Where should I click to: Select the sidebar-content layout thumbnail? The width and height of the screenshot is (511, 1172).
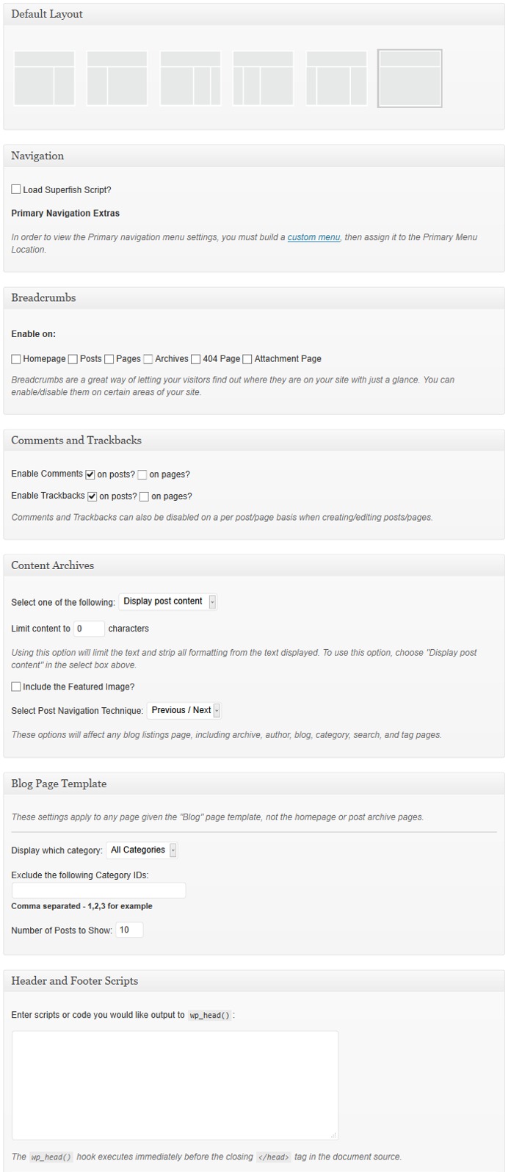[117, 78]
